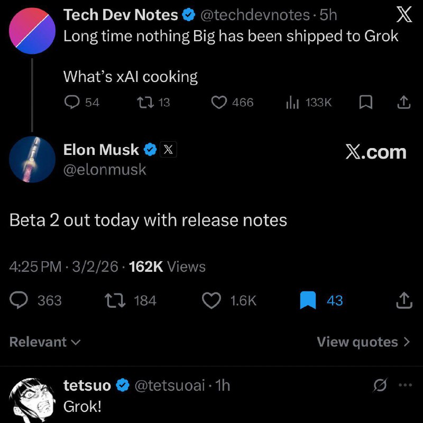Screen dimensions: 423x423
Task: Bookmark the Tech Dev Notes post
Action: (365, 102)
